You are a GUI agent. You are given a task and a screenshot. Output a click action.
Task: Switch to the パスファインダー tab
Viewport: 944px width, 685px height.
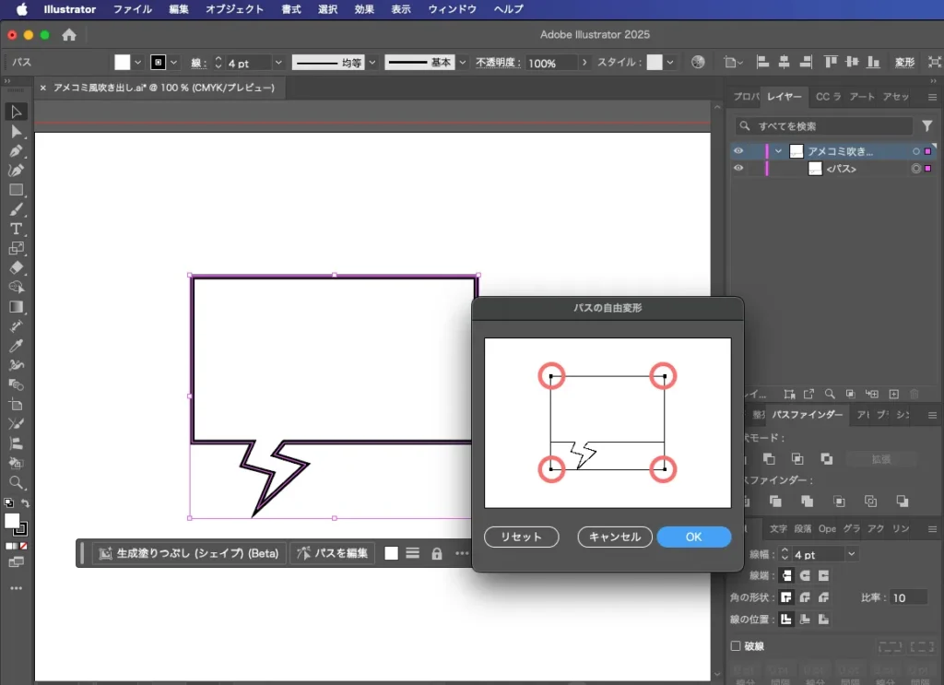point(808,415)
